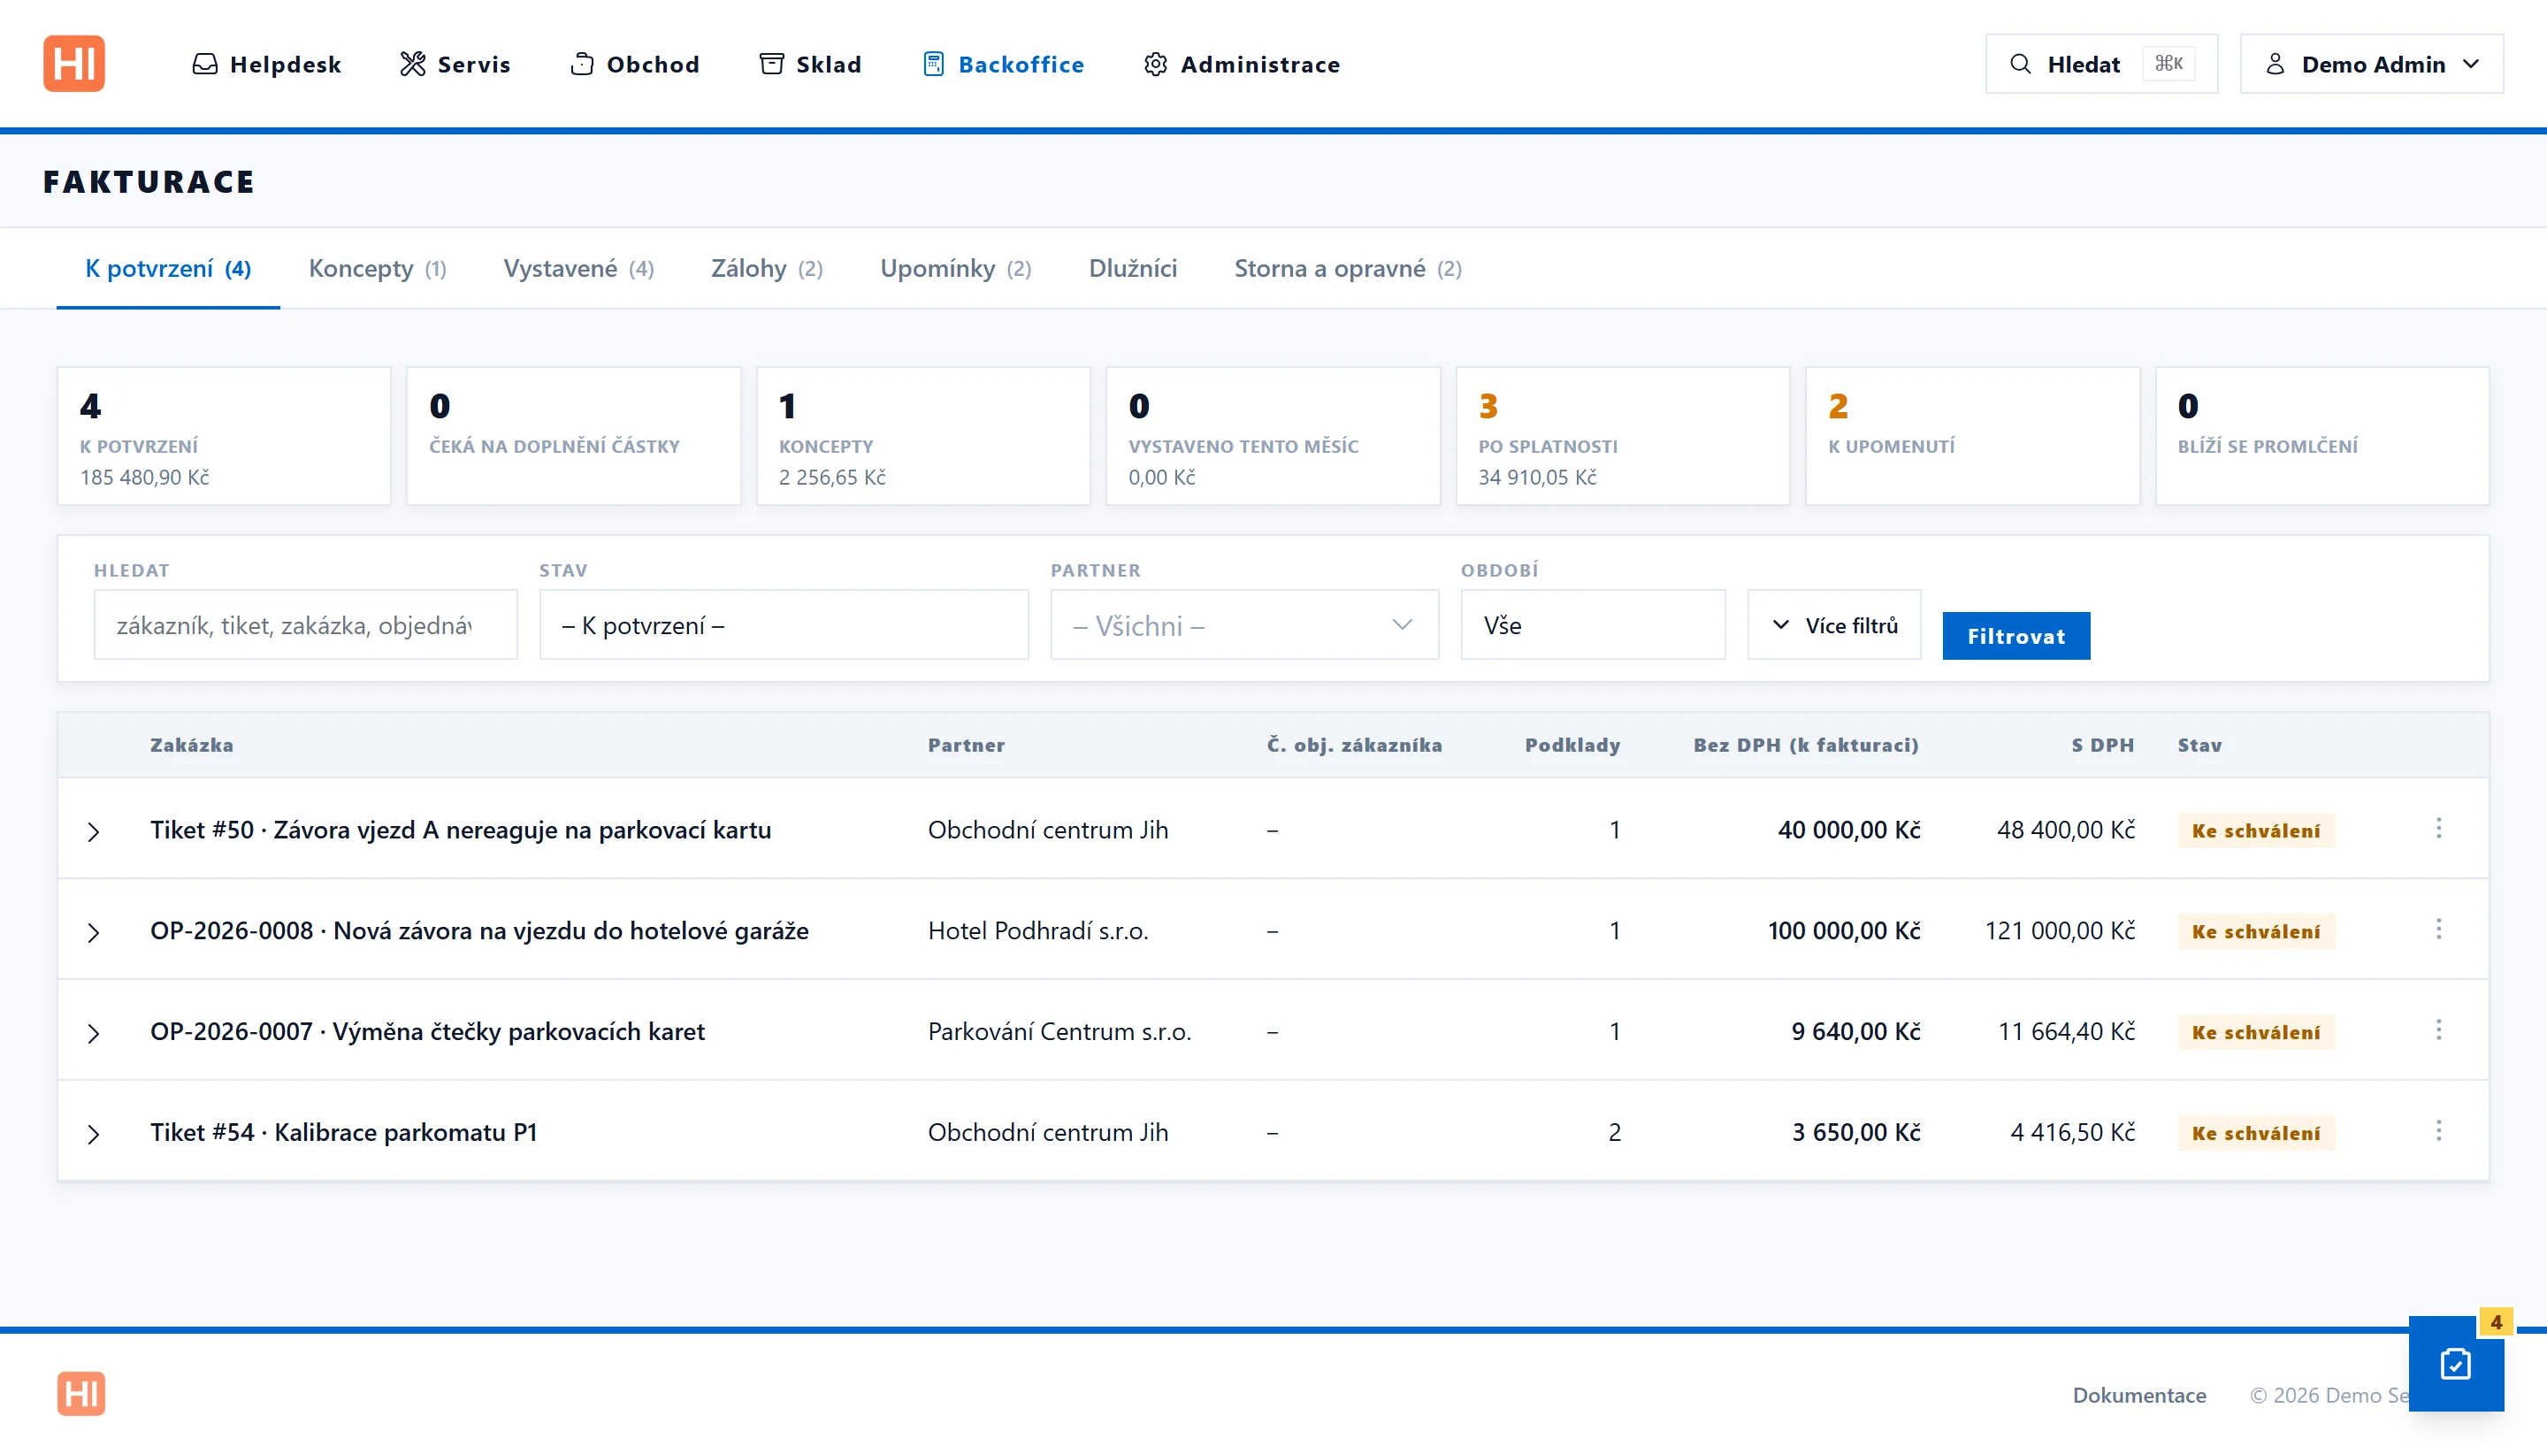Open the Stav dropdown filter
This screenshot has height=1454, width=2547.
point(784,625)
